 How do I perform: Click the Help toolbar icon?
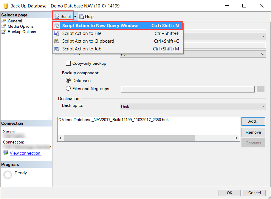pos(79,16)
